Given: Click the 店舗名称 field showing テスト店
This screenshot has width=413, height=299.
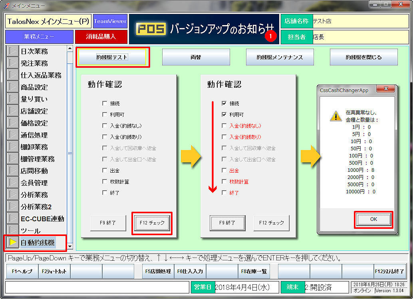Looking at the screenshot, I should click(x=360, y=21).
